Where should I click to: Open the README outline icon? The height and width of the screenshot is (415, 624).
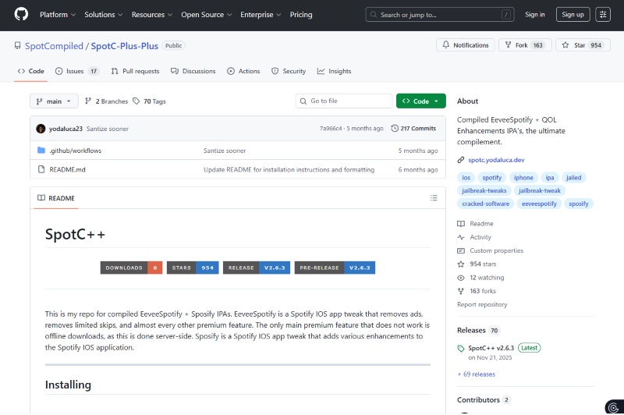[434, 198]
